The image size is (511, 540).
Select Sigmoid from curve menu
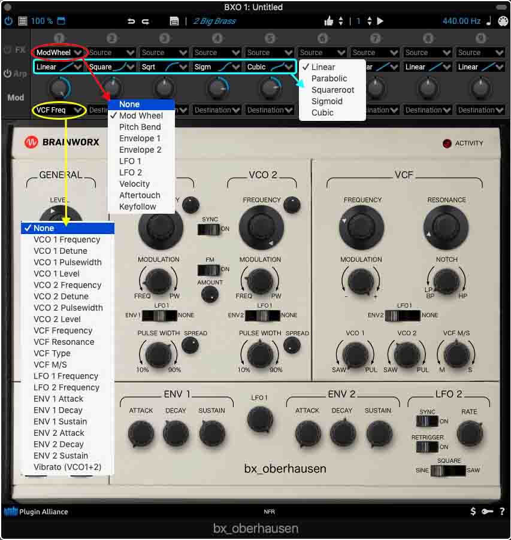point(326,101)
